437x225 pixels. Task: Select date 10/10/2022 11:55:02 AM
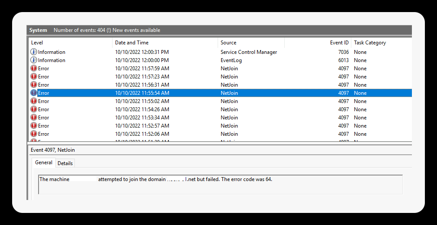tap(142, 101)
